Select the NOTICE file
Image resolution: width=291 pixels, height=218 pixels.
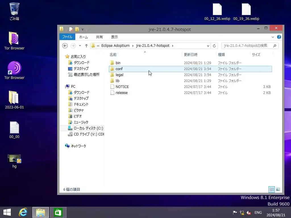tap(190, 87)
